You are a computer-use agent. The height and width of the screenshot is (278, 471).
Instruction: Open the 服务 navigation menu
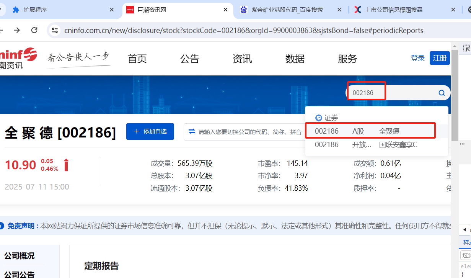[x=347, y=59]
